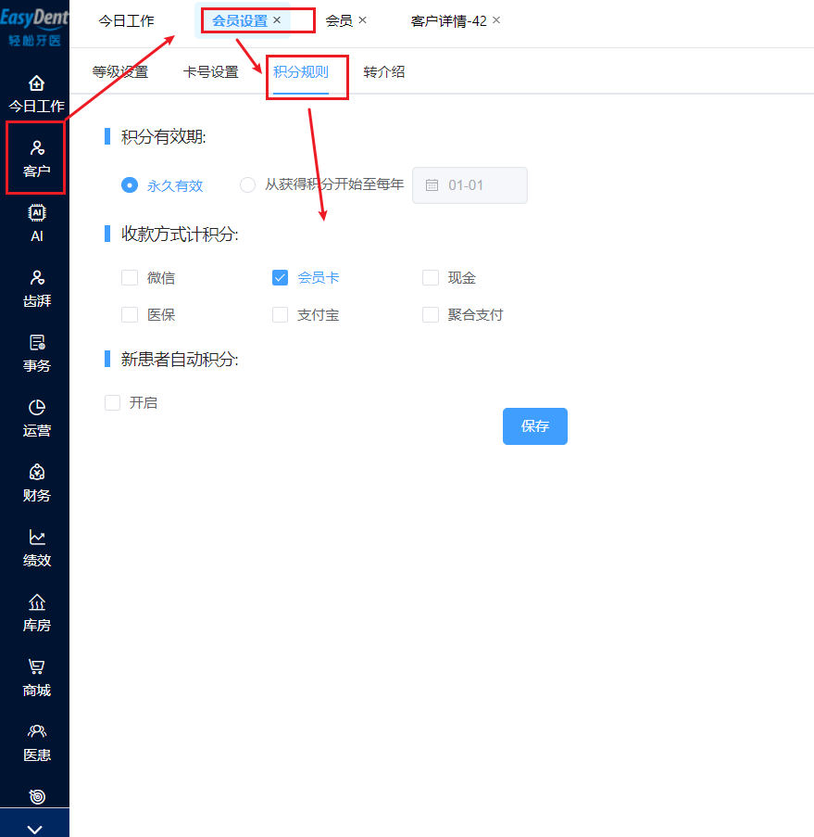Uncheck the 会员卡 payment checkbox
The image size is (814, 837).
coord(280,277)
